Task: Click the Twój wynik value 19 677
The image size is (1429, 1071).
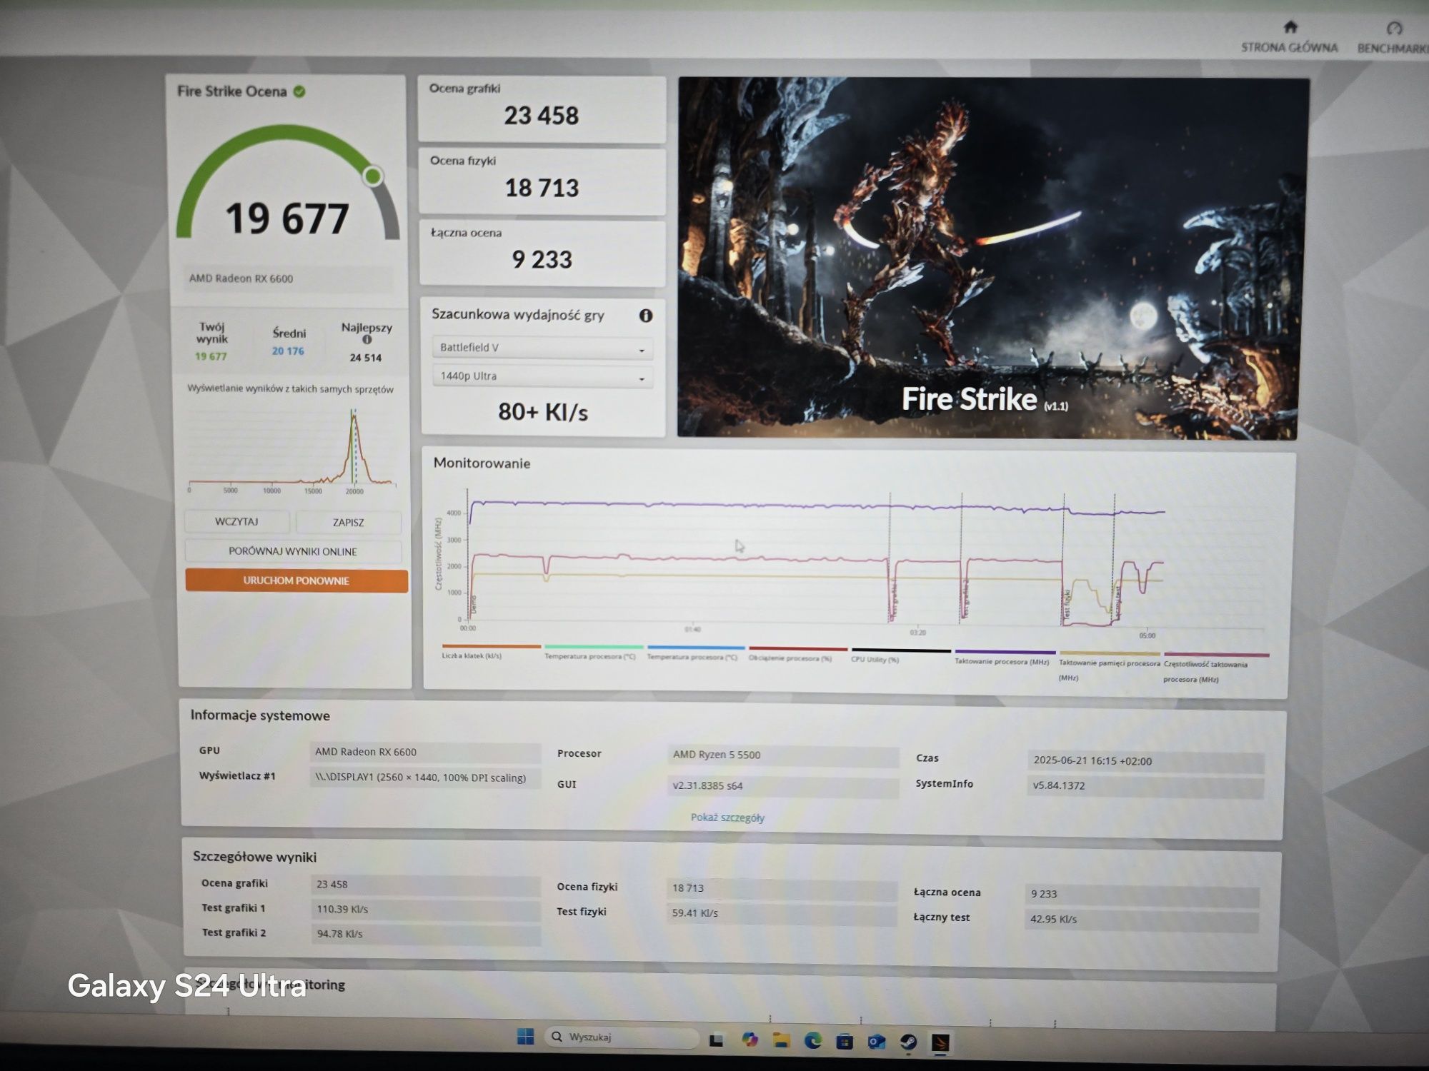Action: point(211,356)
